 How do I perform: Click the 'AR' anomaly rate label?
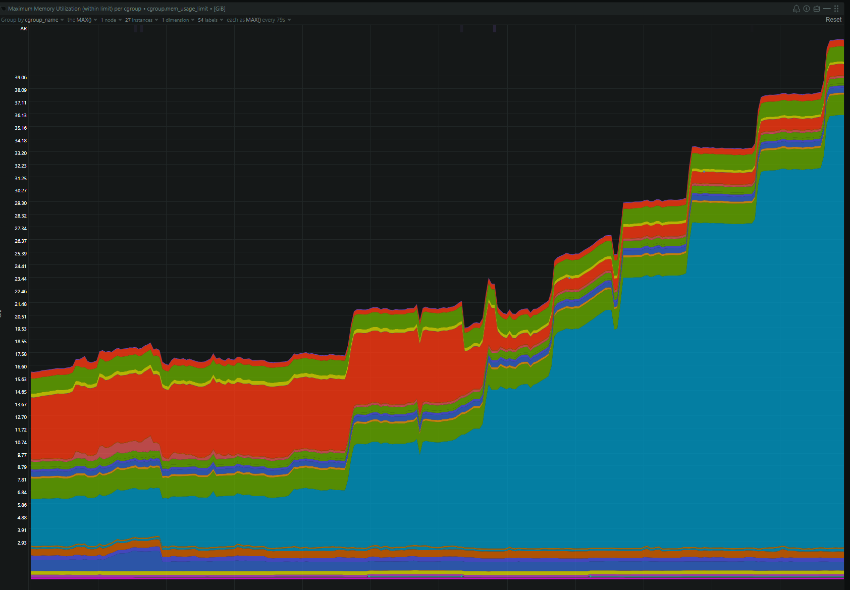(24, 29)
